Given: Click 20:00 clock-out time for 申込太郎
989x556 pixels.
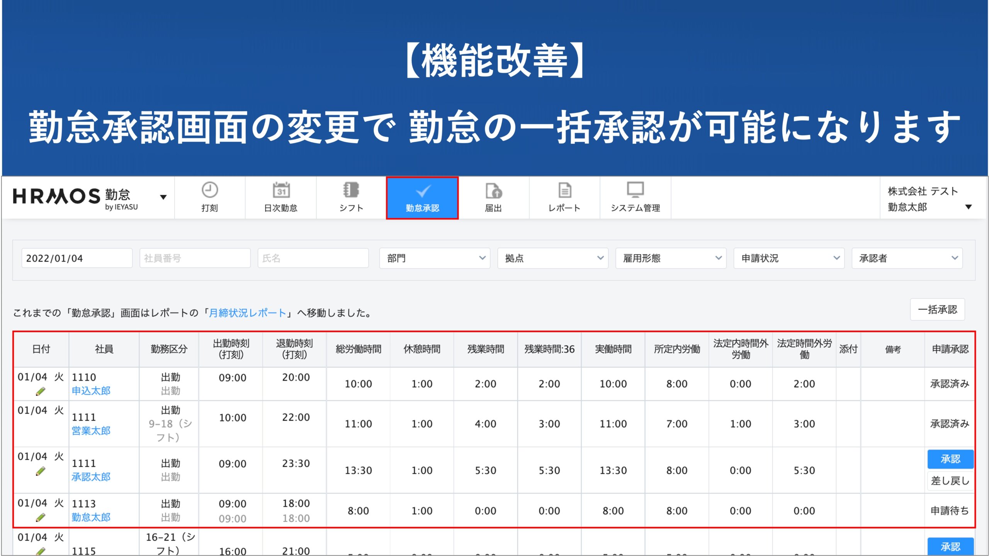Looking at the screenshot, I should click(296, 377).
